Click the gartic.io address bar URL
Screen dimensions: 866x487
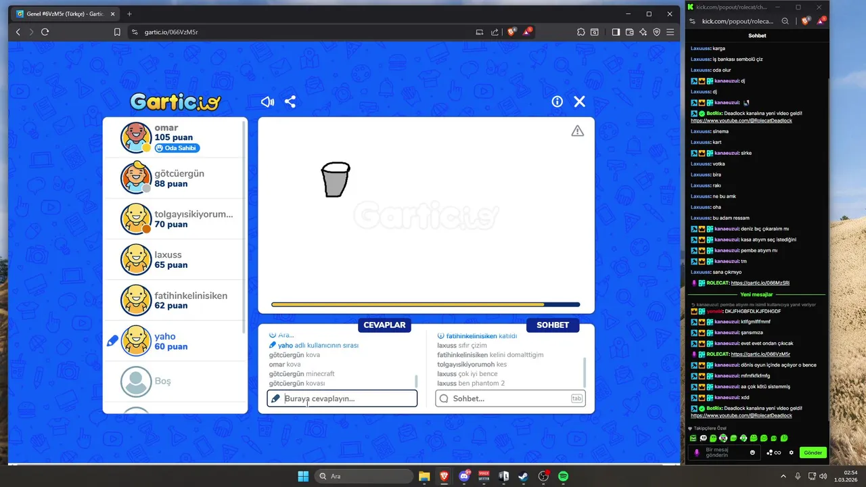tap(170, 32)
